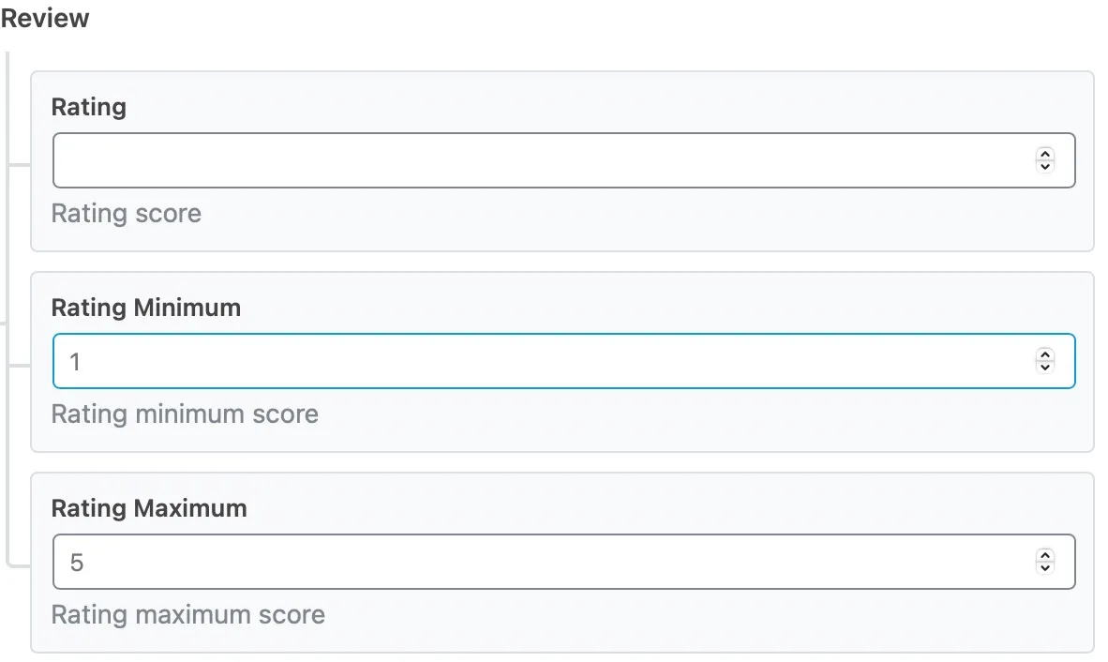Click the "Rating minimum score" description
The width and height of the screenshot is (1108, 662).
[x=185, y=414]
